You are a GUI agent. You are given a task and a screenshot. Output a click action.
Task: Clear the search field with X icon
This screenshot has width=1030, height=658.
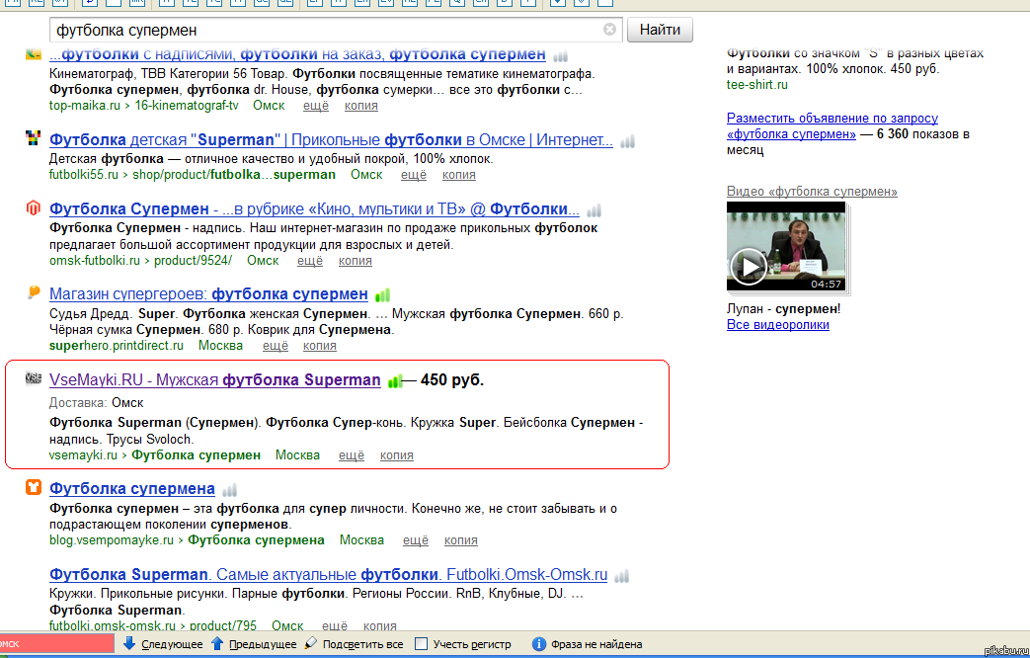(609, 30)
